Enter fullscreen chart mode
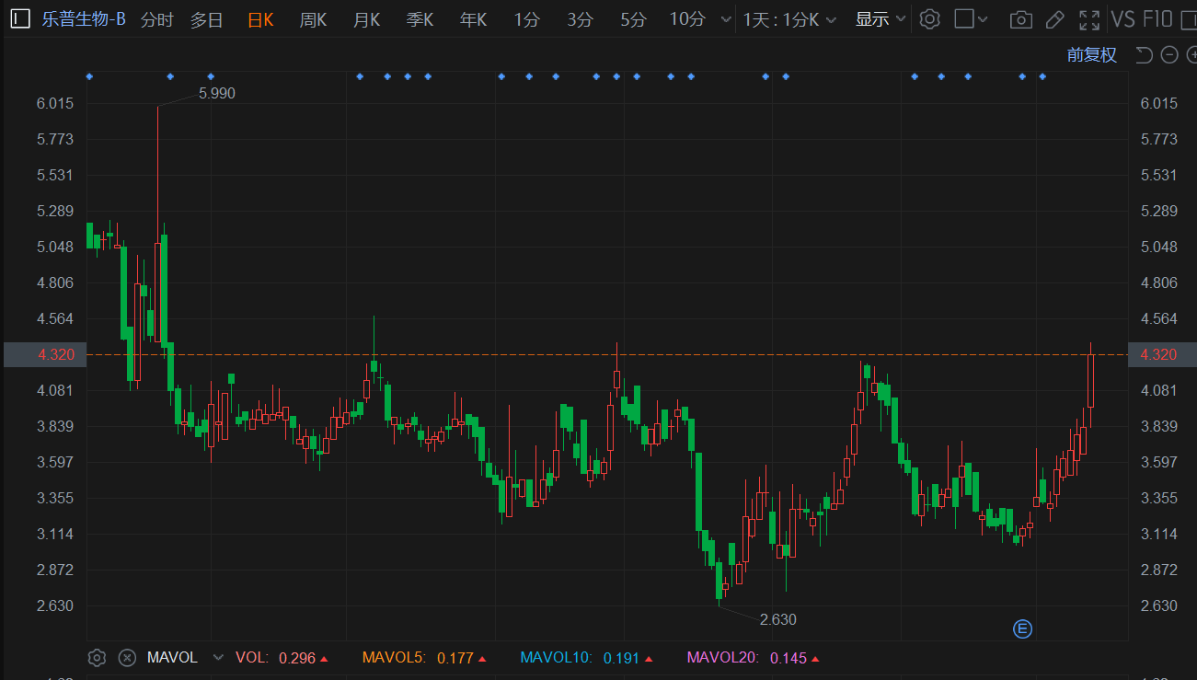The height and width of the screenshot is (680, 1197). 1089,19
